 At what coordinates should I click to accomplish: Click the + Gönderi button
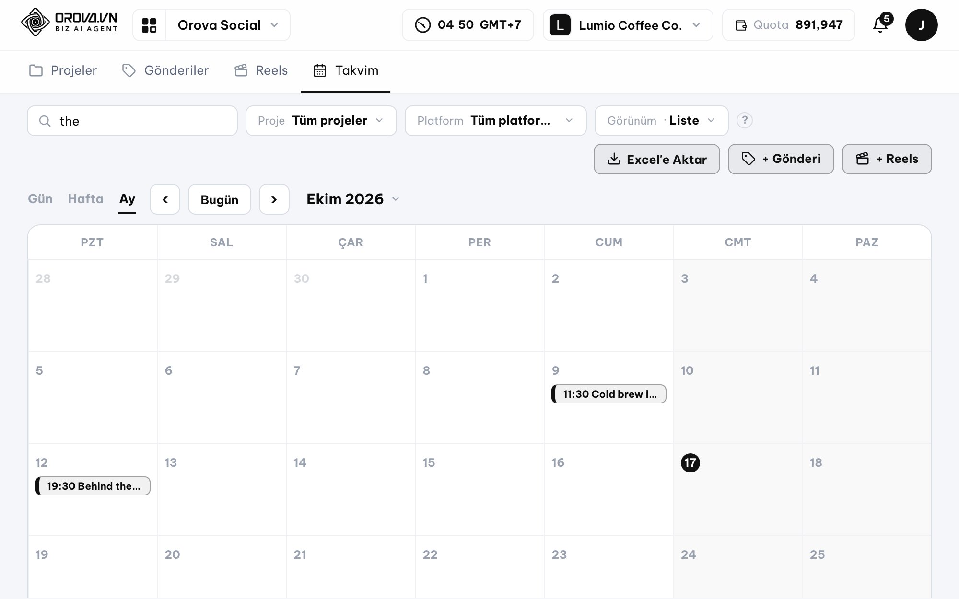(x=781, y=159)
